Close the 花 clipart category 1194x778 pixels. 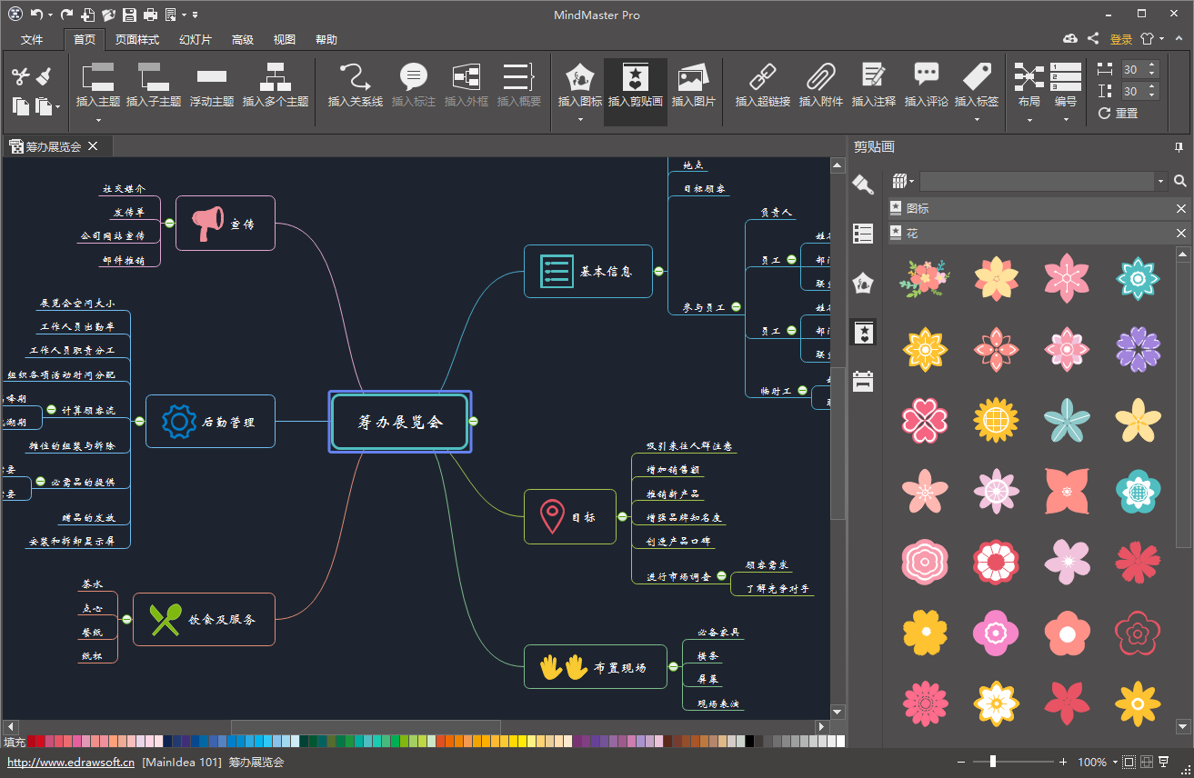click(x=1180, y=234)
